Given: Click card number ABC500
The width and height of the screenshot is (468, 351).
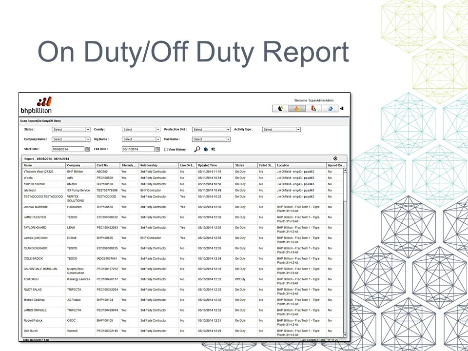Looking at the screenshot, I should click(x=102, y=172).
